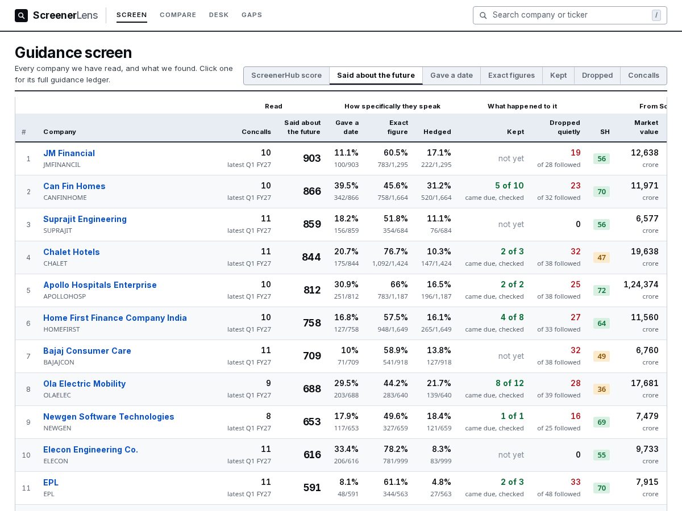Open the Screen nav tab
682x511 pixels.
[x=132, y=15]
